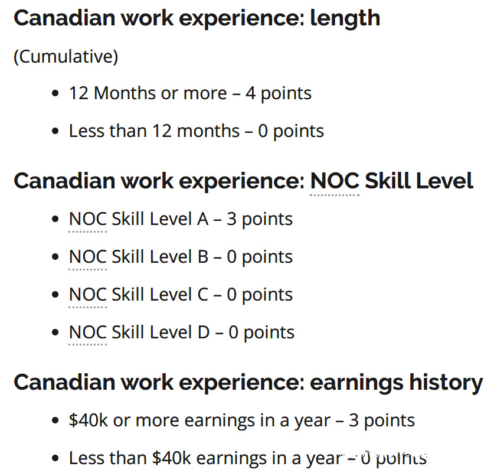Click NOC in the Skill Level B item

click(87, 256)
